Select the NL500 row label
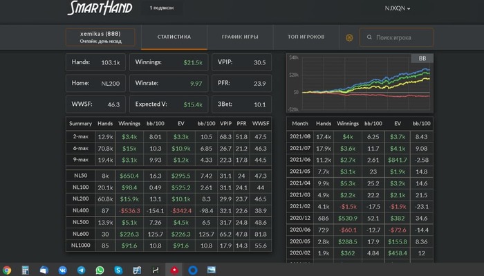The height and width of the screenshot is (276, 484). tap(81, 222)
